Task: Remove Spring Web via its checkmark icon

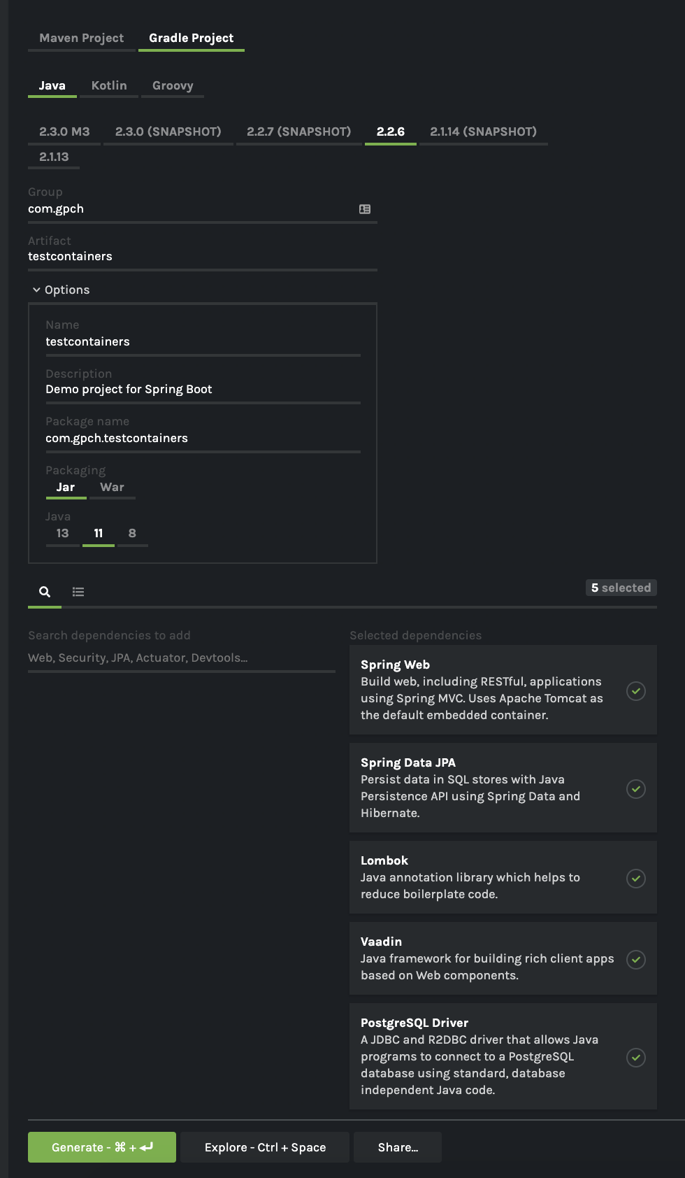Action: pos(636,691)
